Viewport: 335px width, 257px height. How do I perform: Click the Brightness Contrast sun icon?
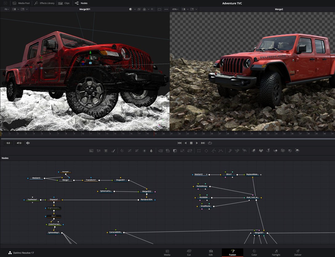(144, 151)
